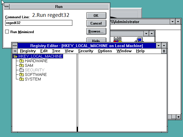The width and height of the screenshot is (183, 137).
Task: Click OK in the Run dialog
Action: pyautogui.click(x=96, y=15)
